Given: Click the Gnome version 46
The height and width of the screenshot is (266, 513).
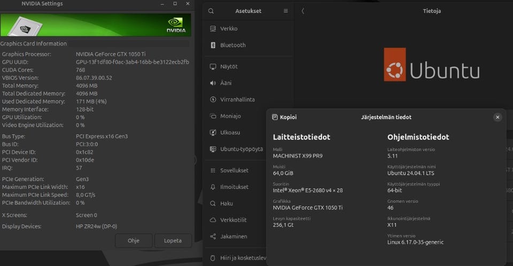Looking at the screenshot, I should pos(390,208).
